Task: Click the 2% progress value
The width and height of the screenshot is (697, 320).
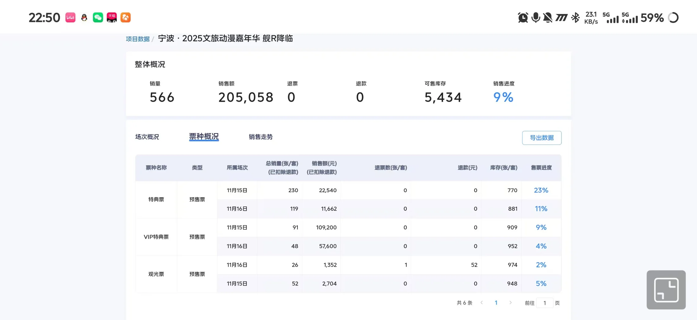Action: pyautogui.click(x=541, y=265)
